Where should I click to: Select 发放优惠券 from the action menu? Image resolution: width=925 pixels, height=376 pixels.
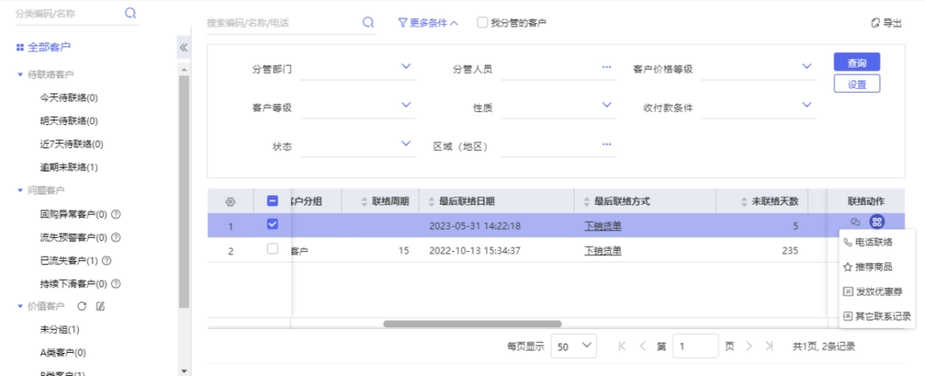click(x=873, y=291)
